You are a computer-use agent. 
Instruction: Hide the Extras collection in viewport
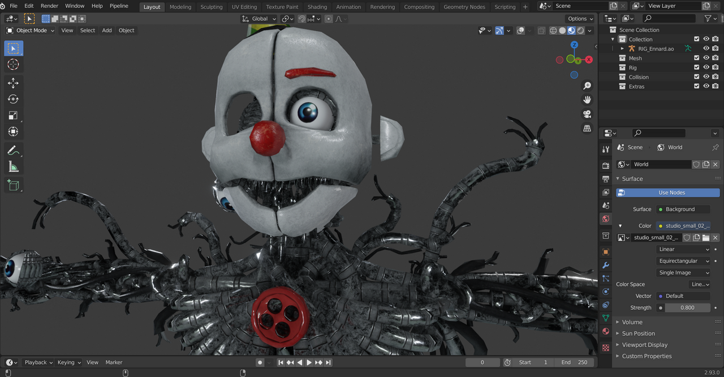[706, 87]
